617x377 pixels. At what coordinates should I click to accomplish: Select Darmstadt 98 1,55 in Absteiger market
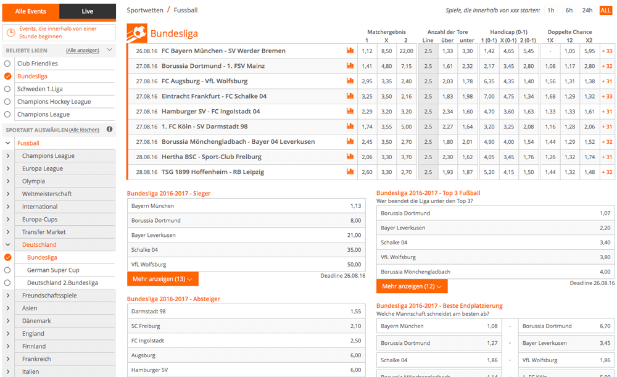tap(246, 311)
